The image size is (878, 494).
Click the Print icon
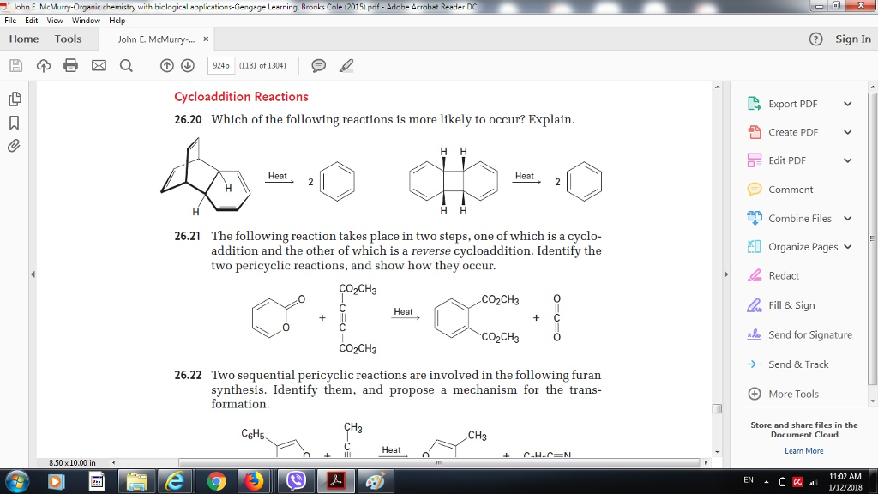(x=70, y=65)
